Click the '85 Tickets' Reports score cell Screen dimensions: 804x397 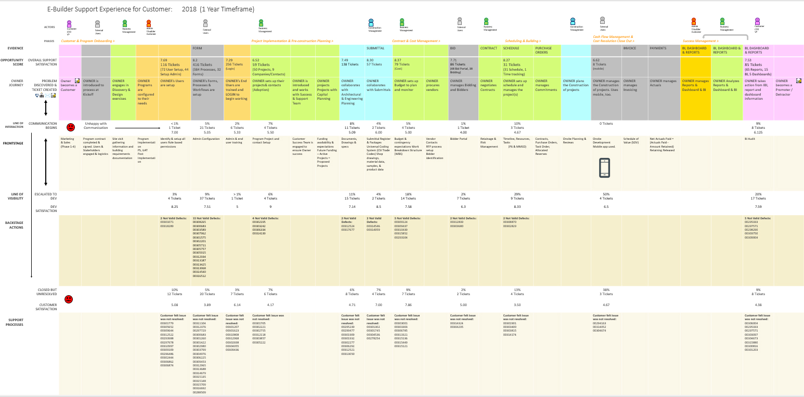tap(758, 67)
